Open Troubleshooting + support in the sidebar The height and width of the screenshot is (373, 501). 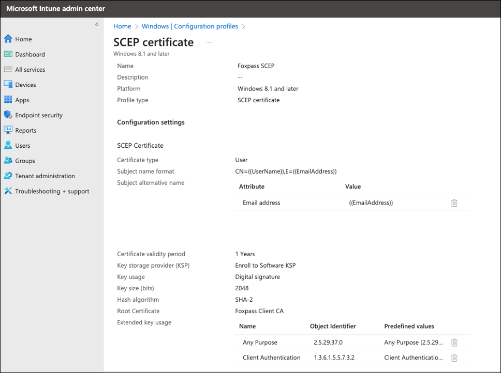pyautogui.click(x=52, y=191)
